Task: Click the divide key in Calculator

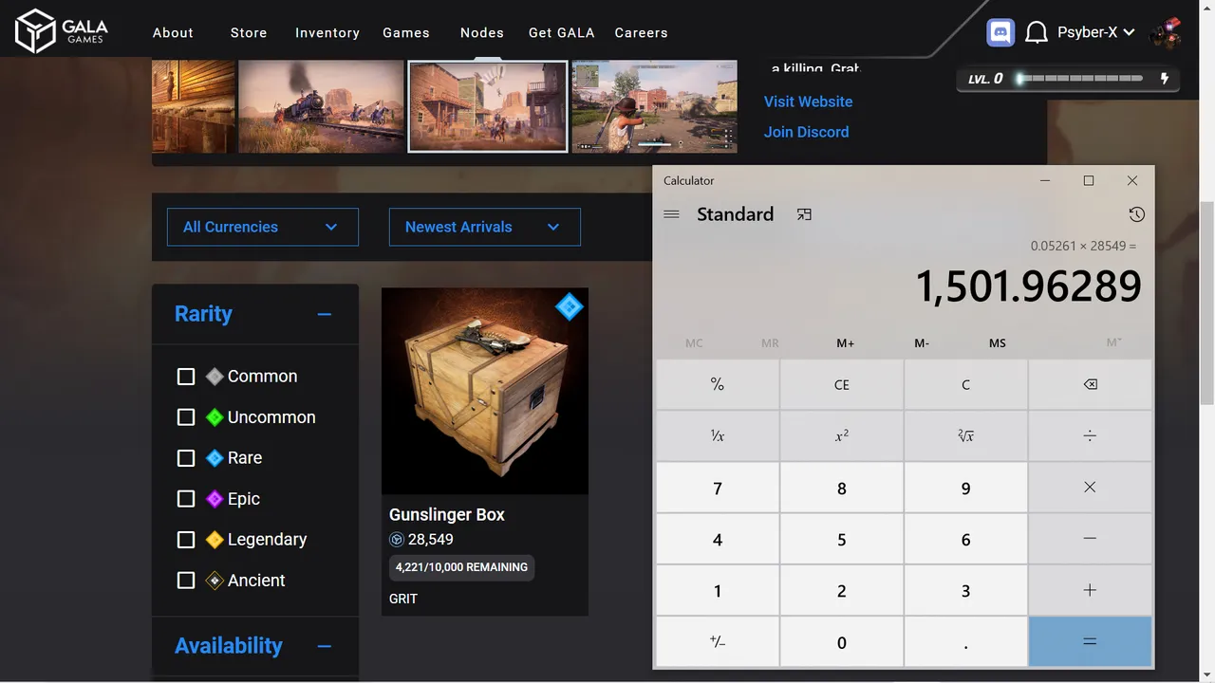Action: pos(1090,435)
